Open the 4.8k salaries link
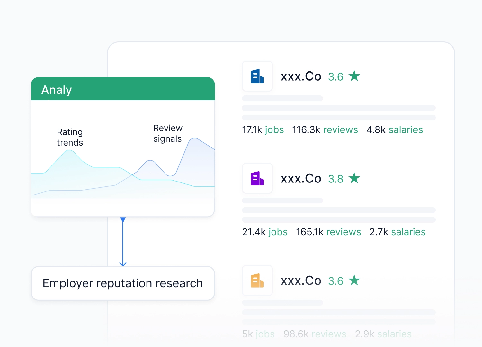 click(x=395, y=130)
